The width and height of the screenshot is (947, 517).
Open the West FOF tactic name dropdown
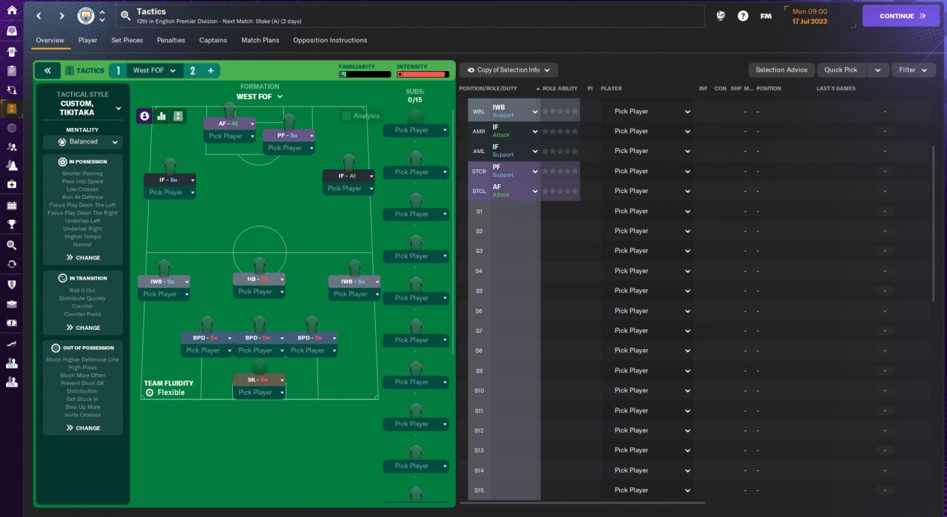154,70
